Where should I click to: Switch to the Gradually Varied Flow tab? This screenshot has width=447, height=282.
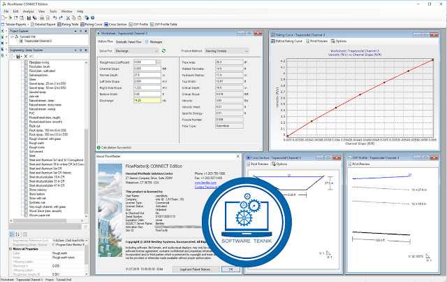pyautogui.click(x=129, y=42)
